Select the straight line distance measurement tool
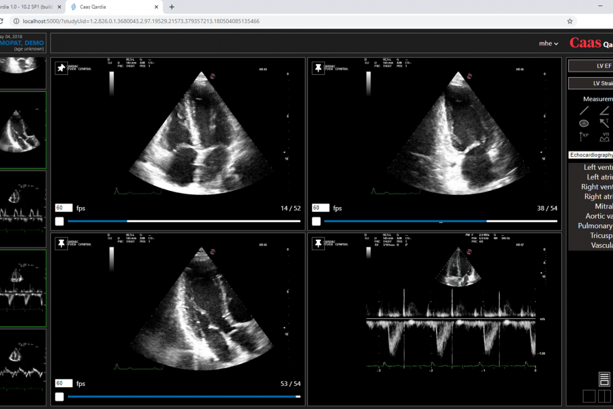This screenshot has height=409, width=613. [584, 110]
